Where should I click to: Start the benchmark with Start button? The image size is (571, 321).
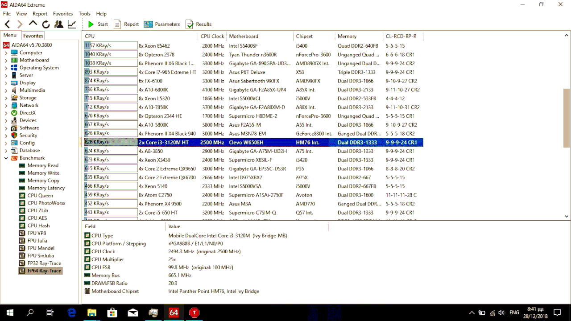click(x=98, y=24)
